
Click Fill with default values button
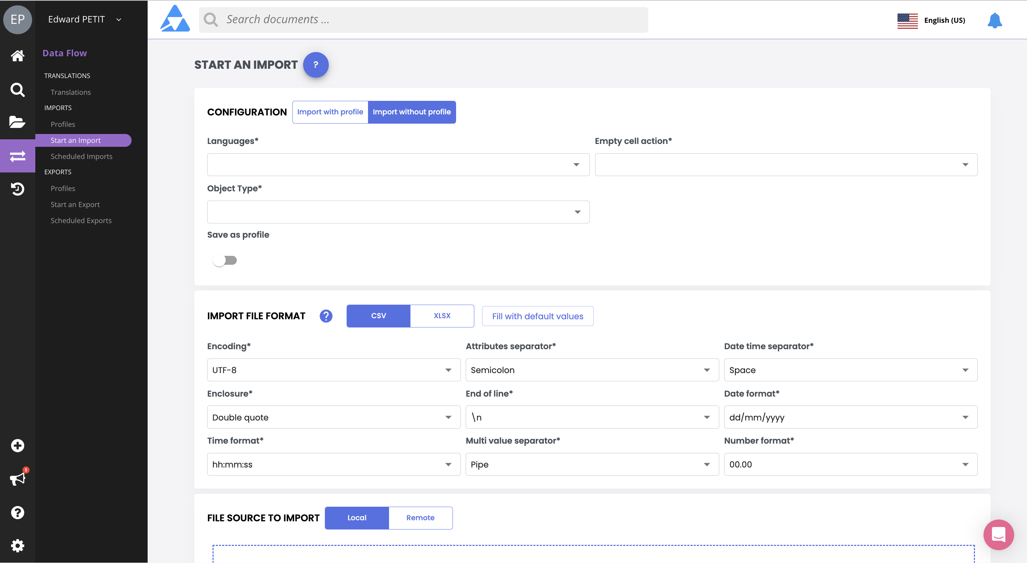(x=537, y=316)
